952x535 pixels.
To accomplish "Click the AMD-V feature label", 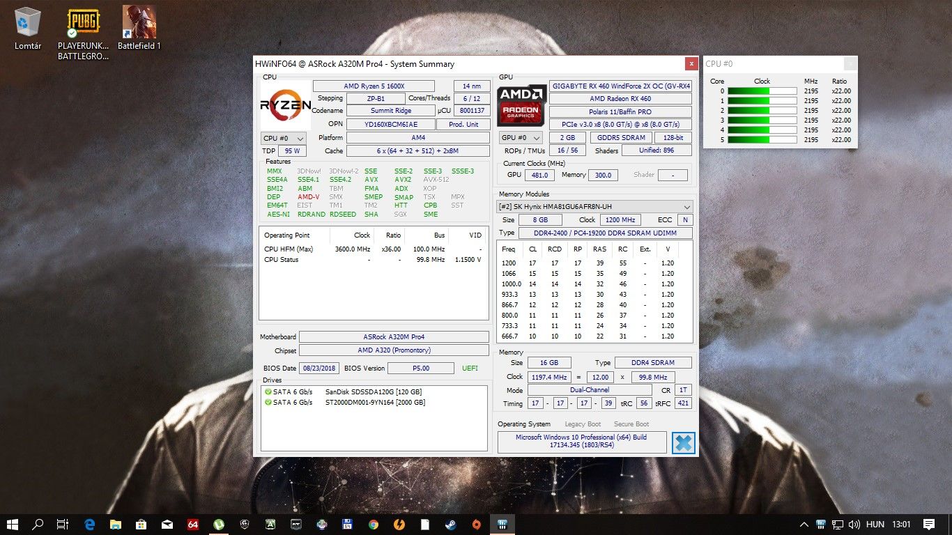I will coord(307,197).
